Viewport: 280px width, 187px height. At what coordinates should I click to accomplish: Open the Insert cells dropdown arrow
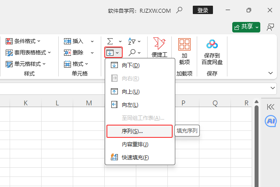point(92,41)
